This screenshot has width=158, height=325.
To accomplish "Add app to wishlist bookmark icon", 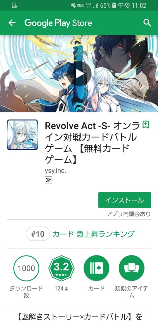I will [146, 125].
